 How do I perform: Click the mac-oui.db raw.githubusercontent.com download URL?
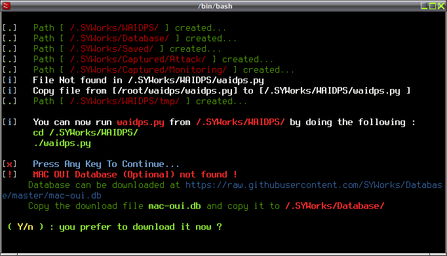[222, 191]
